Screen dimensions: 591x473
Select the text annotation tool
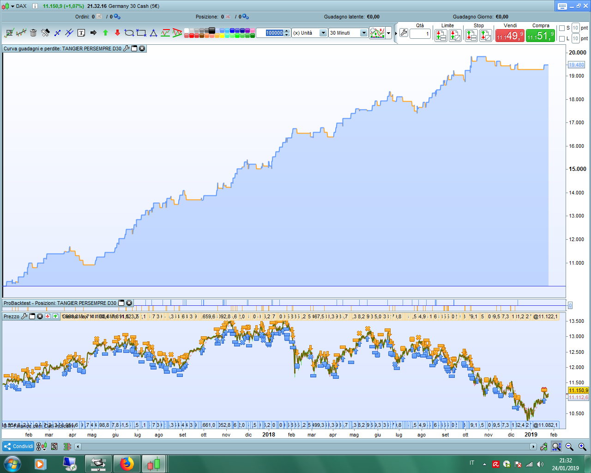[x=81, y=33]
